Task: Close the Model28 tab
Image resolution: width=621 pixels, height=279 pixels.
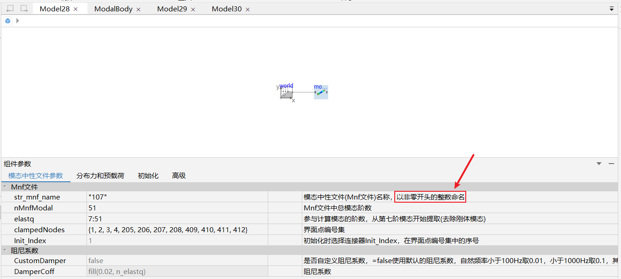Action: (76, 9)
